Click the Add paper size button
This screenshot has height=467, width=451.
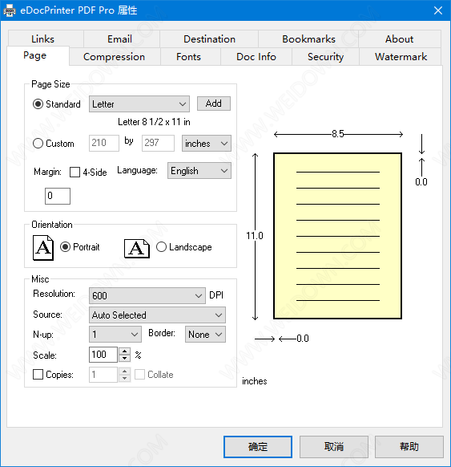pos(213,104)
